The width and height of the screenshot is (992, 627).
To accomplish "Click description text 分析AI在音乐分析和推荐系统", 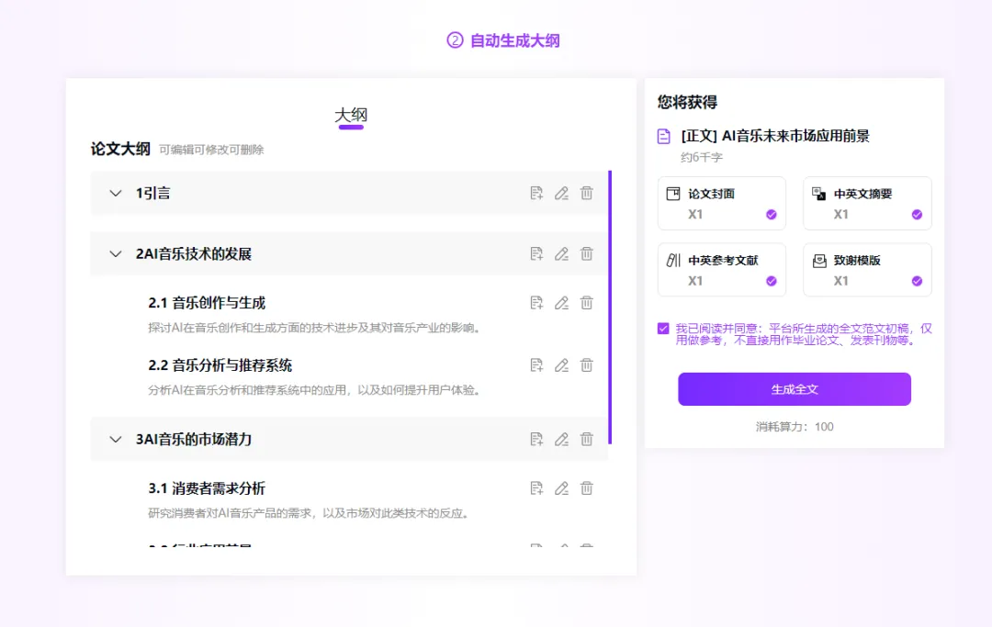I will click(316, 390).
